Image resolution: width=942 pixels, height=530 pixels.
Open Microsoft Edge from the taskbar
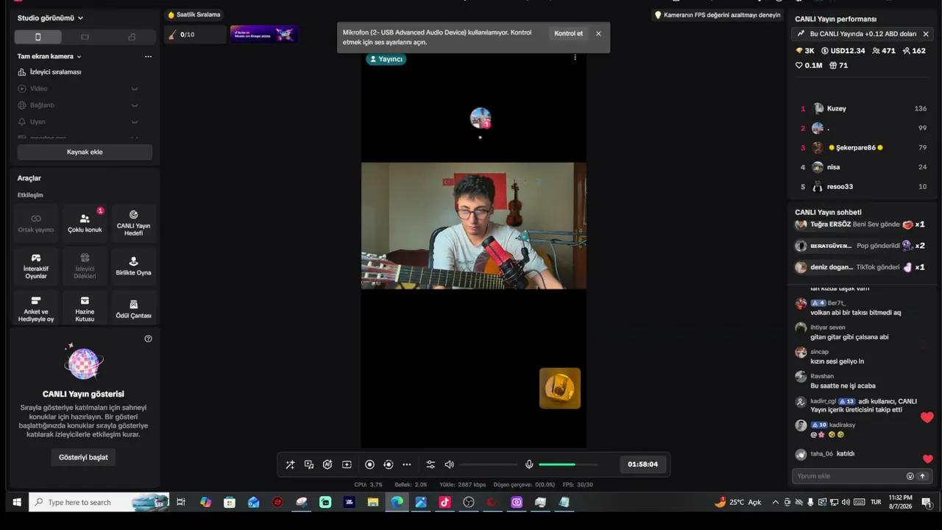click(397, 502)
